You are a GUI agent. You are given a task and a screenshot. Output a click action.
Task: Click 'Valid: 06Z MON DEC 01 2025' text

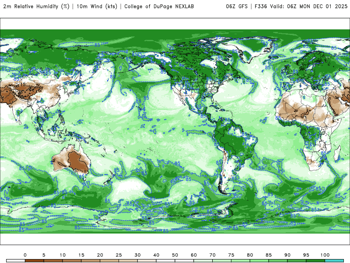click(x=309, y=7)
